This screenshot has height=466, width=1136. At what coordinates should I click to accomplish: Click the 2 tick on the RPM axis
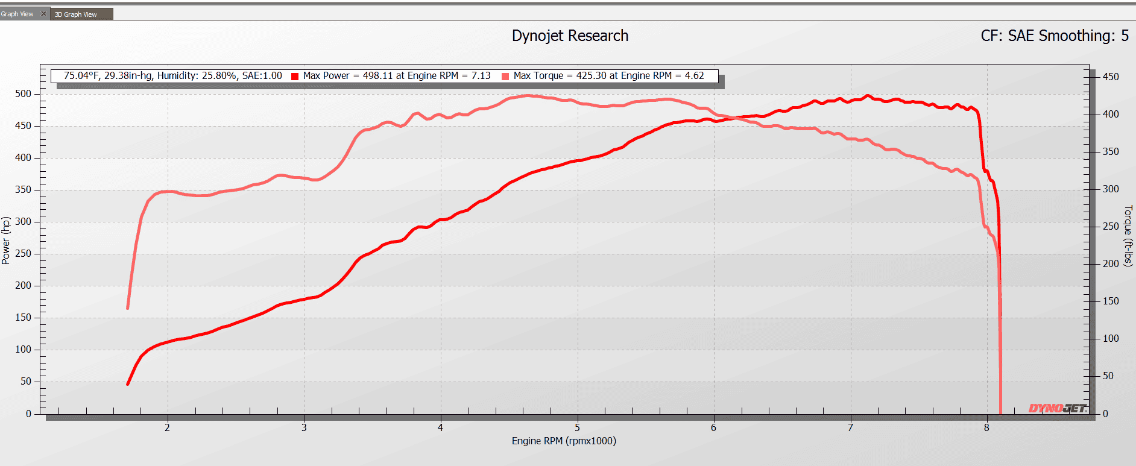[x=167, y=427]
